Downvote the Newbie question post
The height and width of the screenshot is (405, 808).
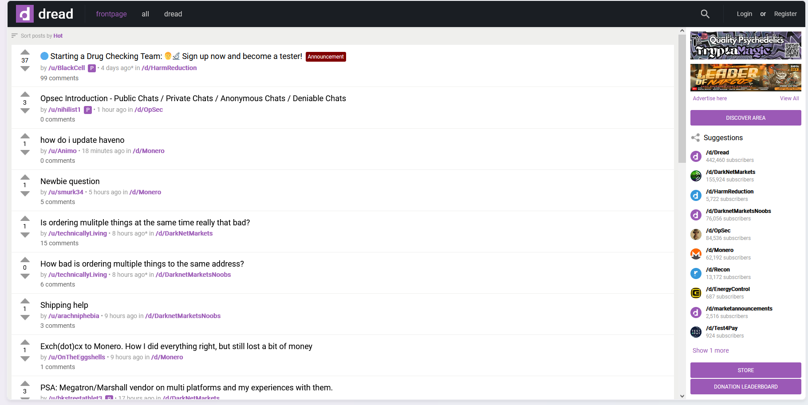(x=25, y=194)
